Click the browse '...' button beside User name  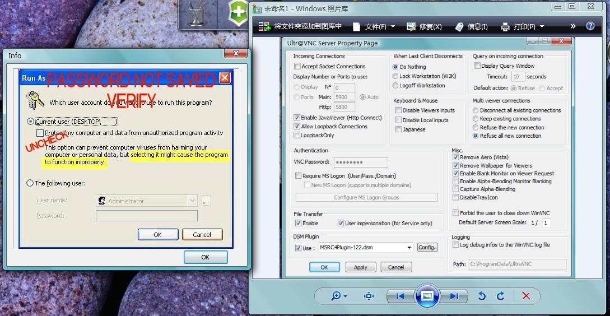pos(206,201)
